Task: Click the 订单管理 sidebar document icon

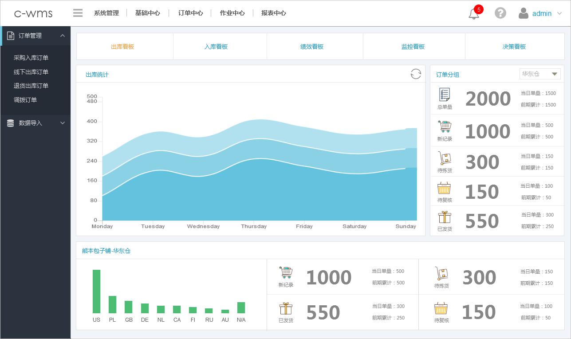Action: [x=11, y=35]
